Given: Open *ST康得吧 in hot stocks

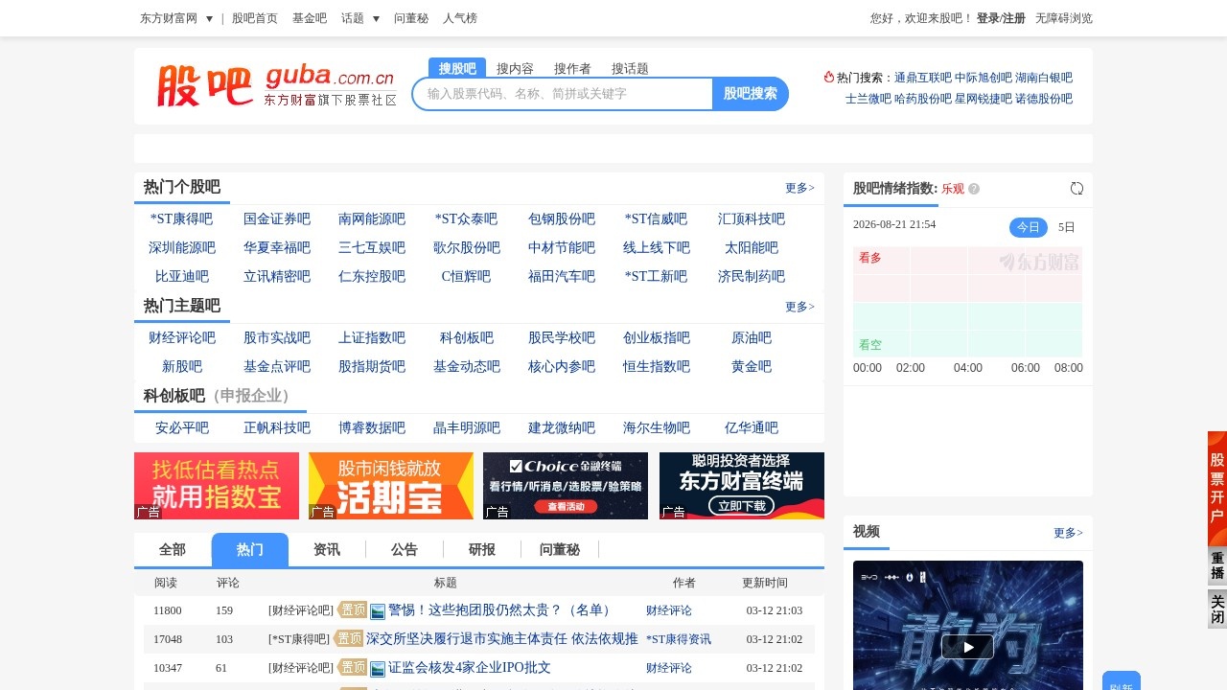Looking at the screenshot, I should (x=182, y=219).
